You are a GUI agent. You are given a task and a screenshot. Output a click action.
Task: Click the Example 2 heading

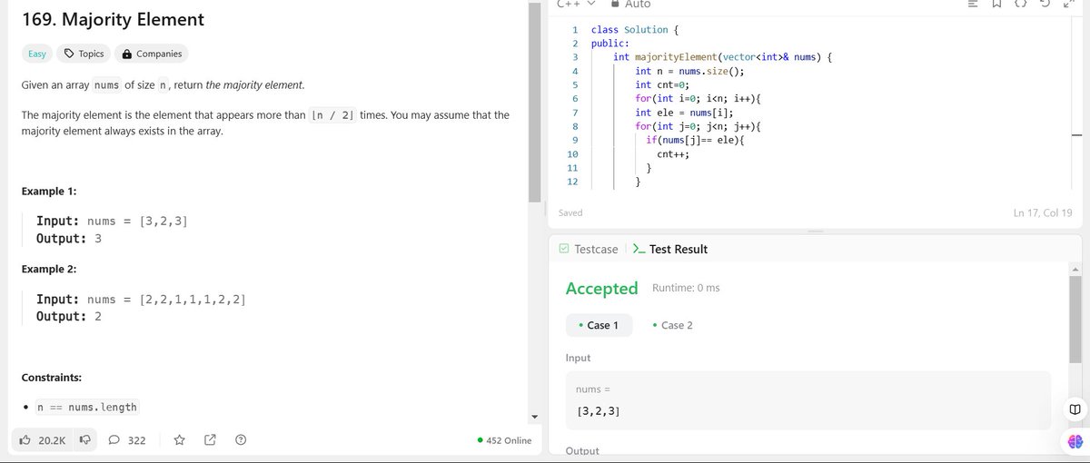pos(49,269)
